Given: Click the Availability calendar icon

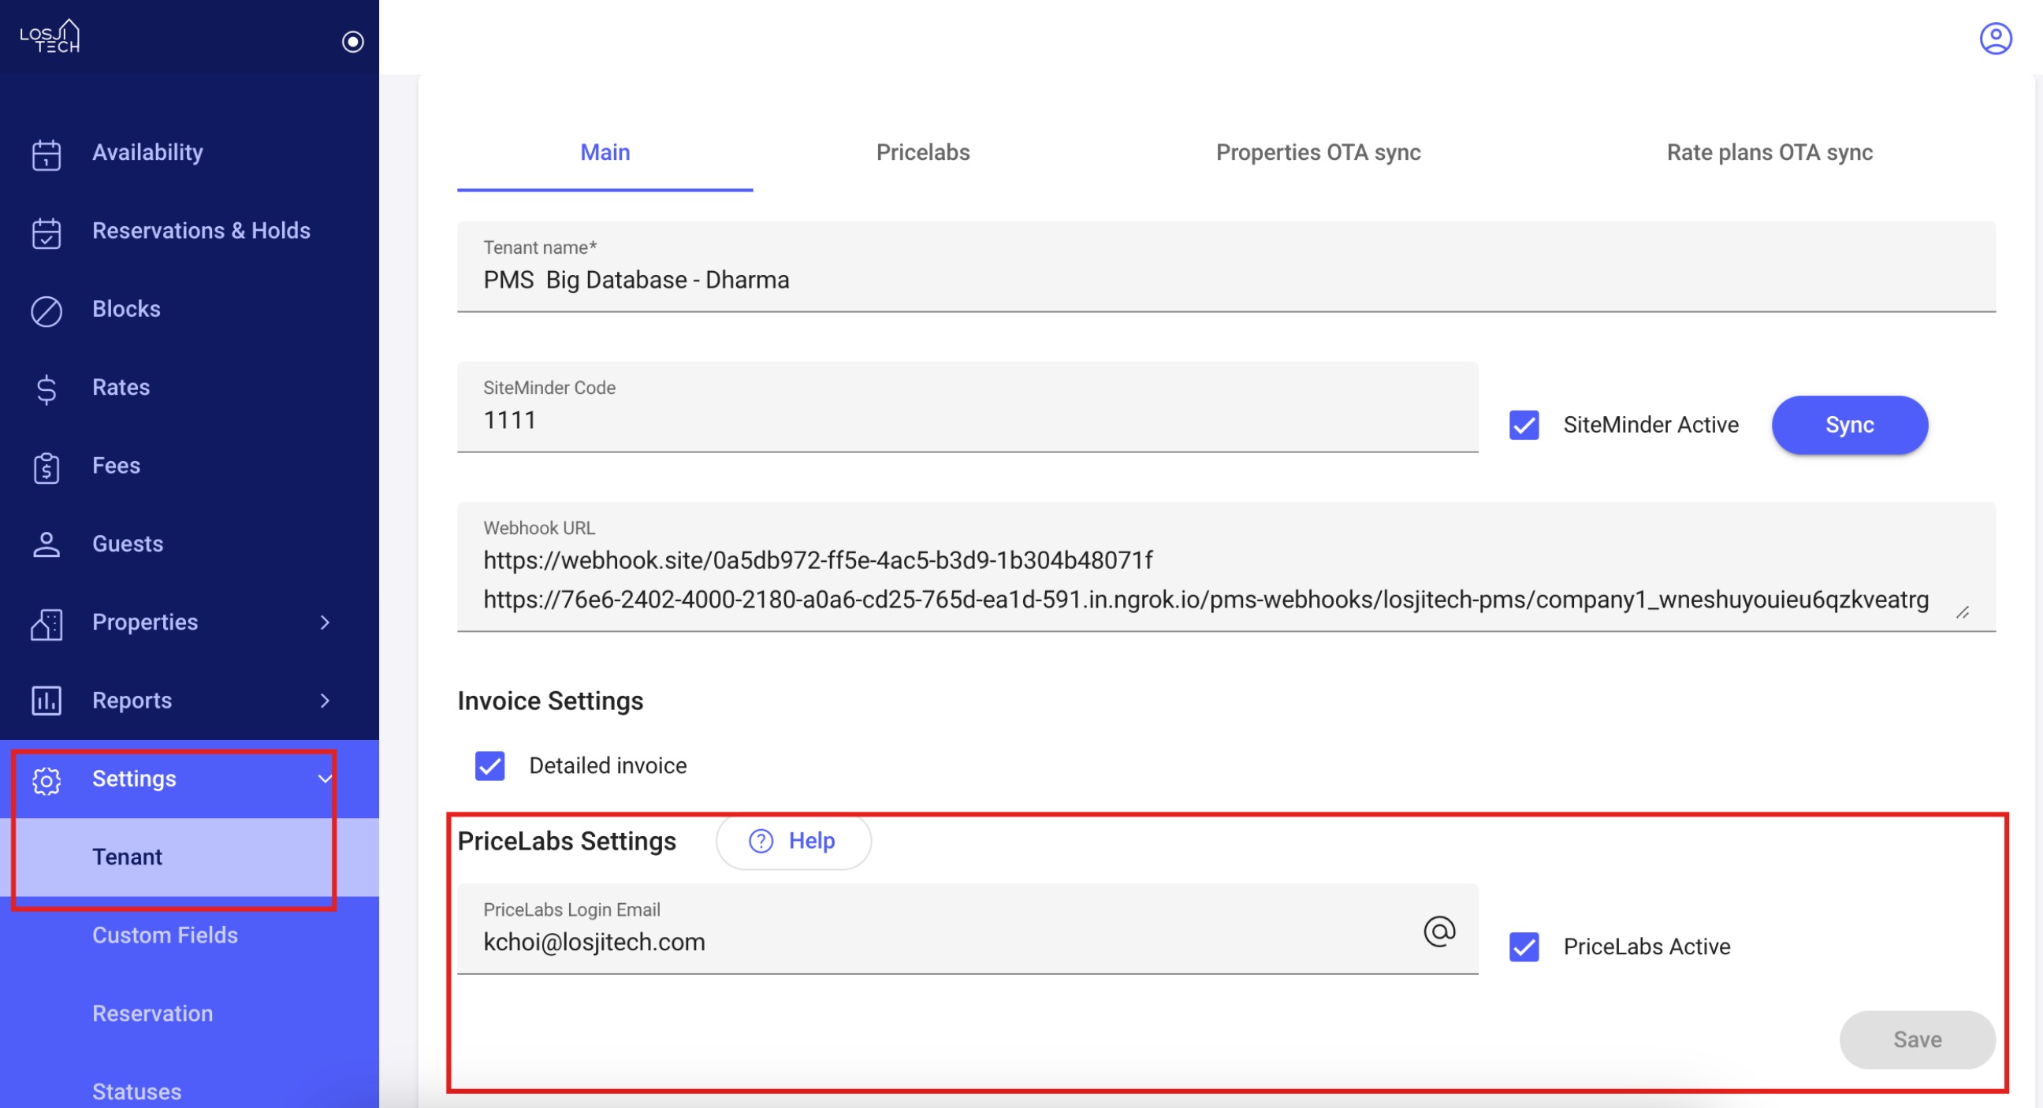Looking at the screenshot, I should 46,154.
